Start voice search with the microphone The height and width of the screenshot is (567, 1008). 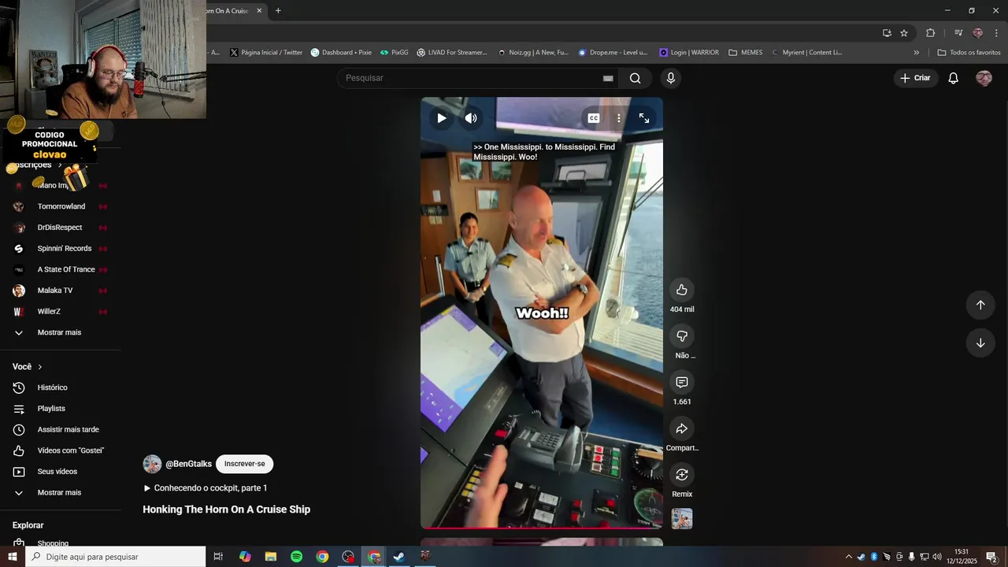click(x=671, y=78)
